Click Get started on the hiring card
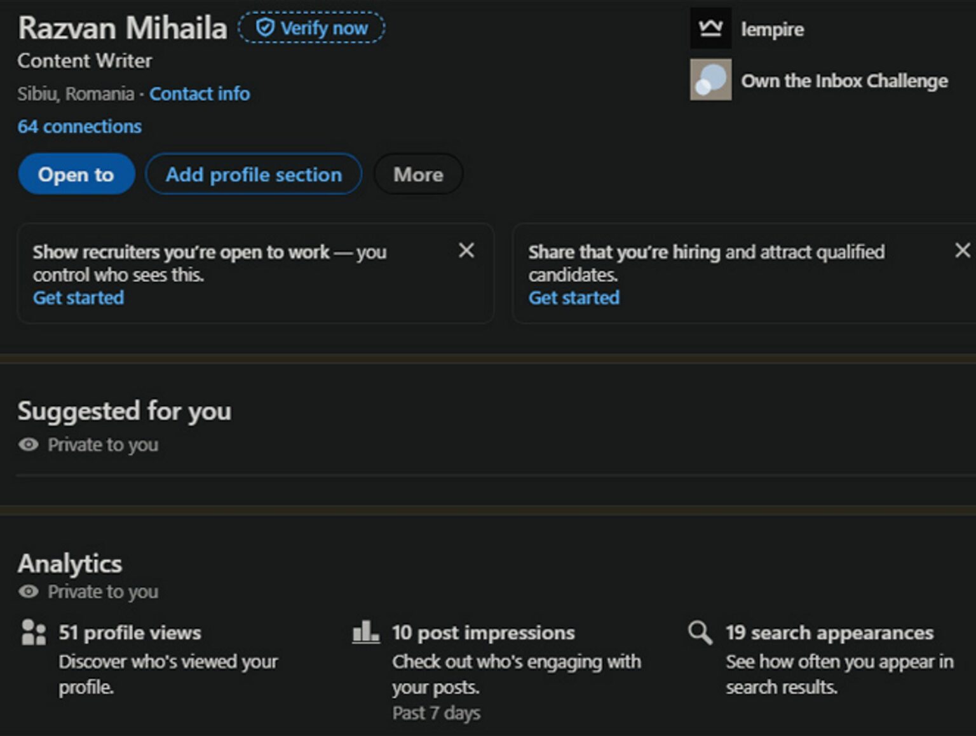 573,297
